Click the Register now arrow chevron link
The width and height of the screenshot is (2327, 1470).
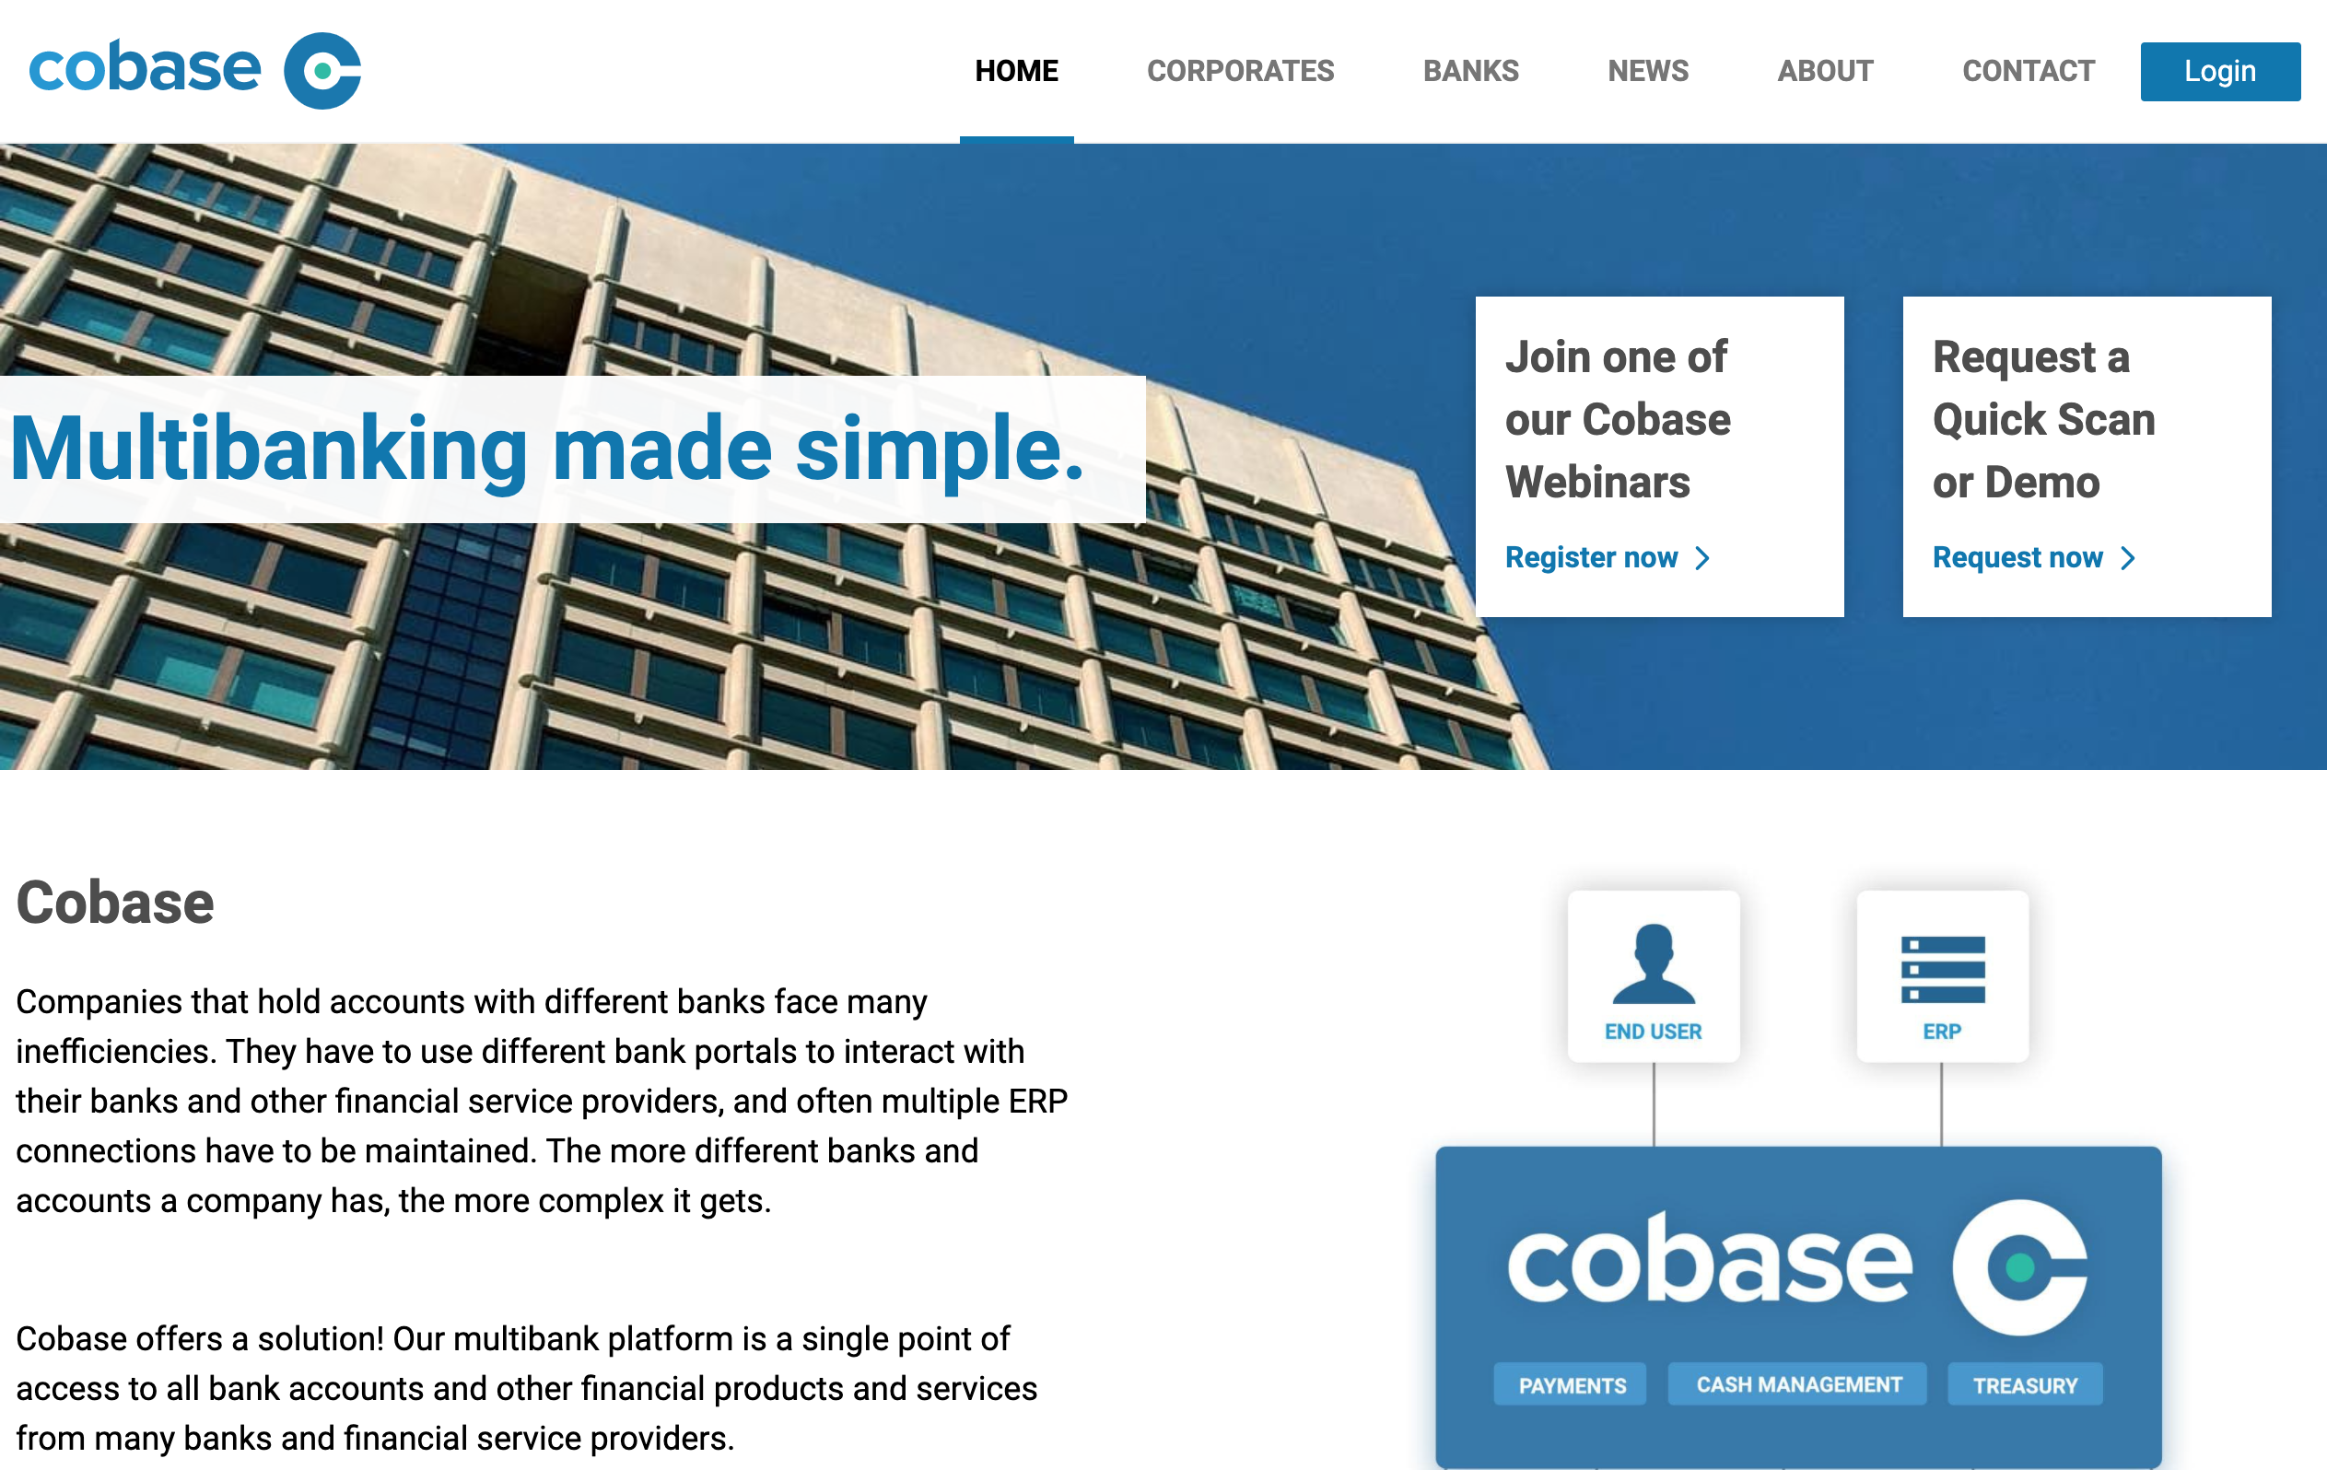coord(1610,557)
